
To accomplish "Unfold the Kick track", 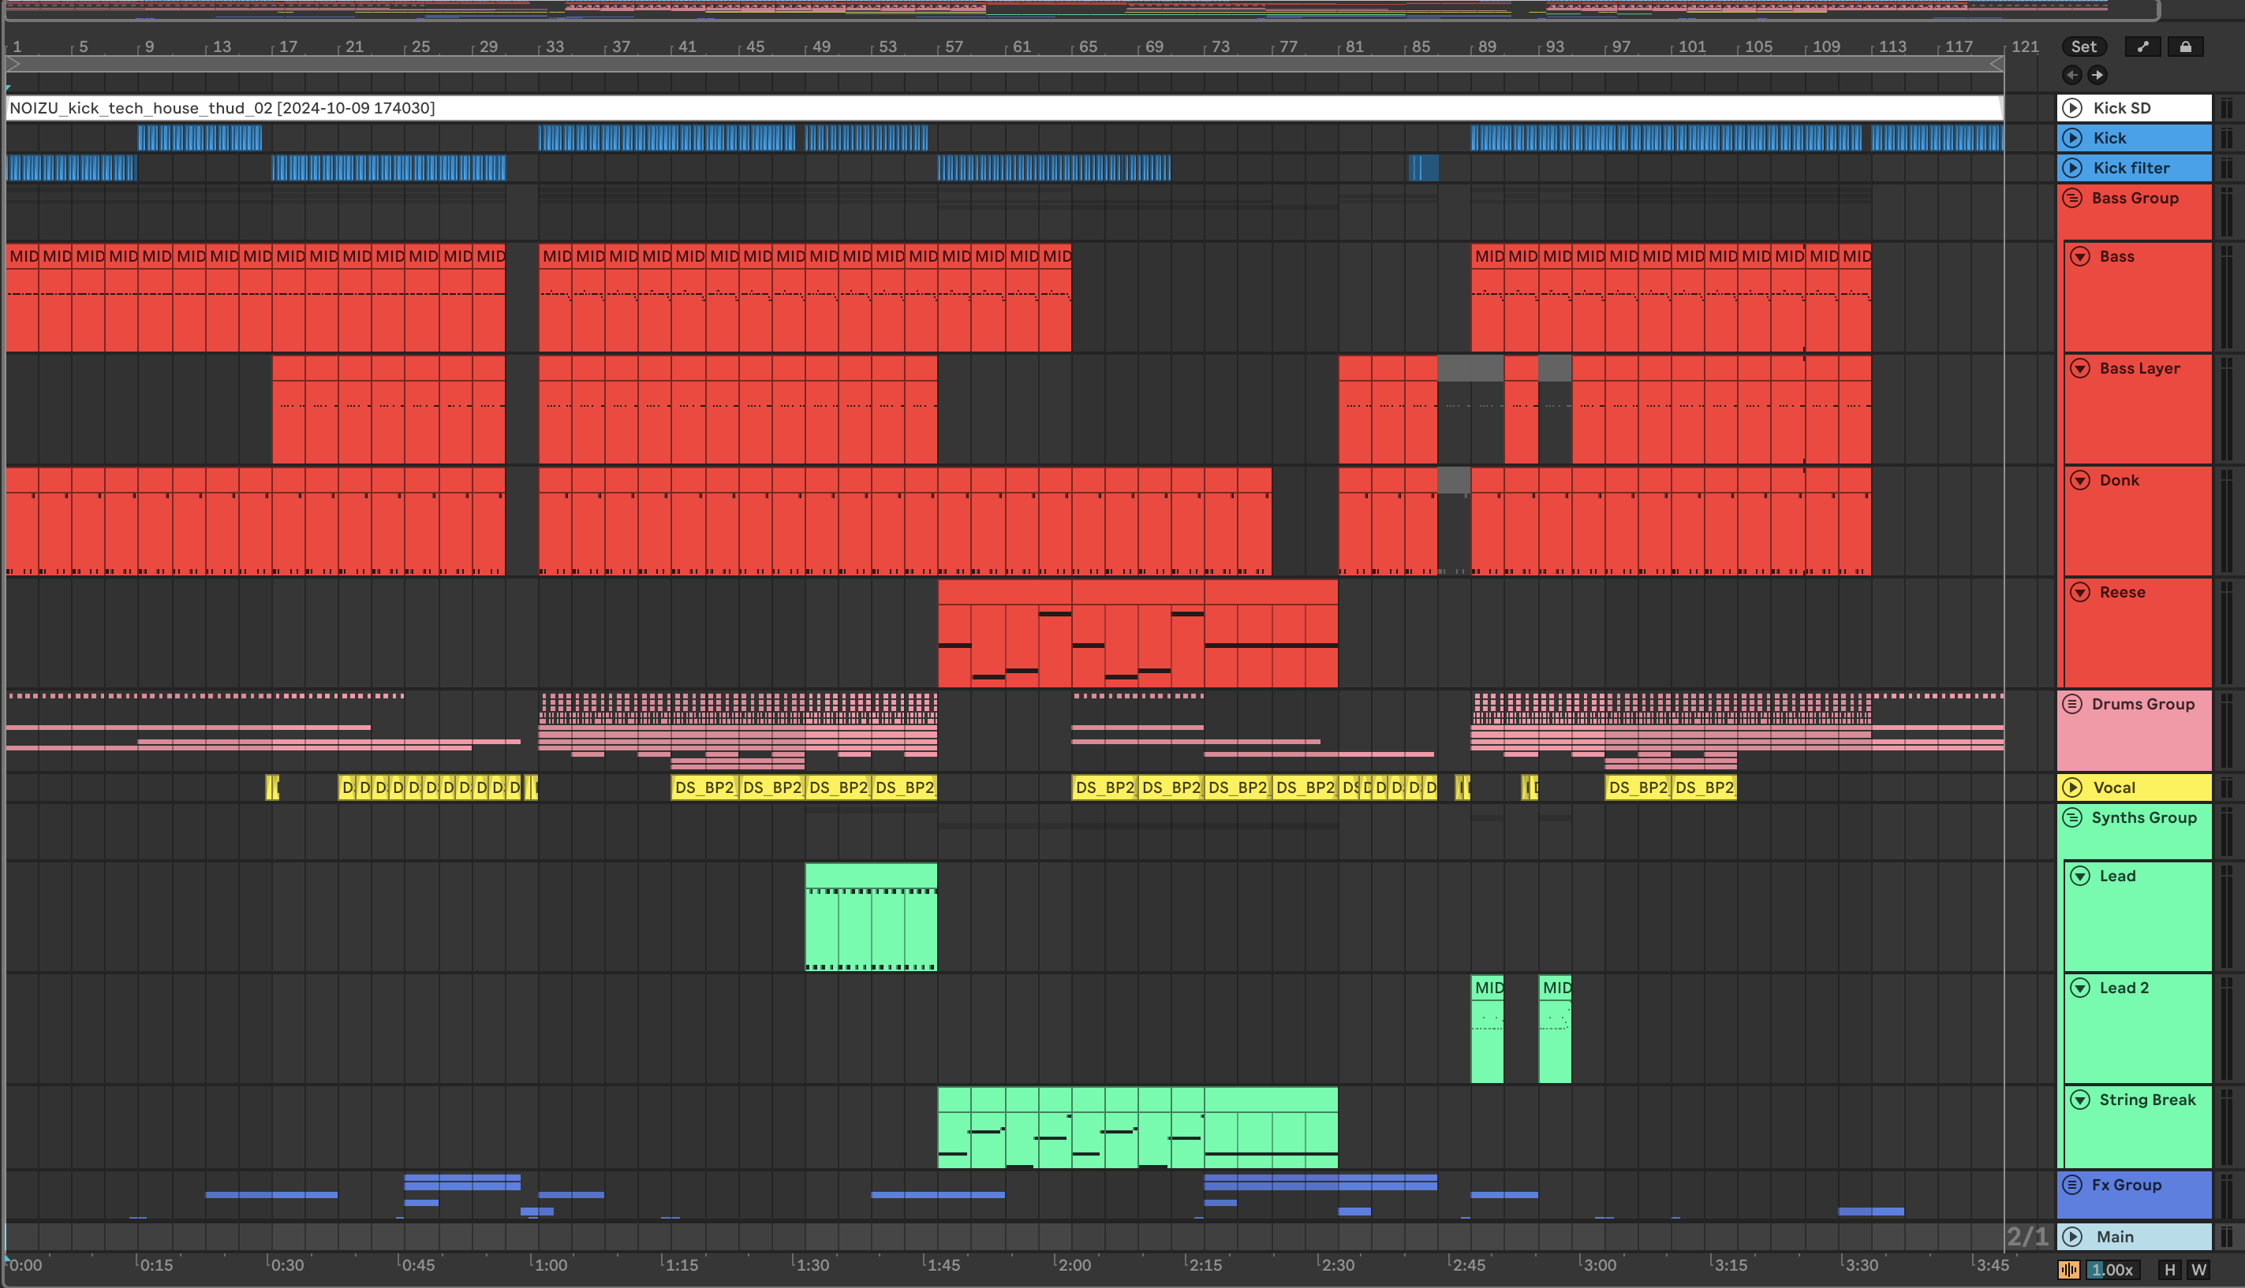I will point(2072,138).
